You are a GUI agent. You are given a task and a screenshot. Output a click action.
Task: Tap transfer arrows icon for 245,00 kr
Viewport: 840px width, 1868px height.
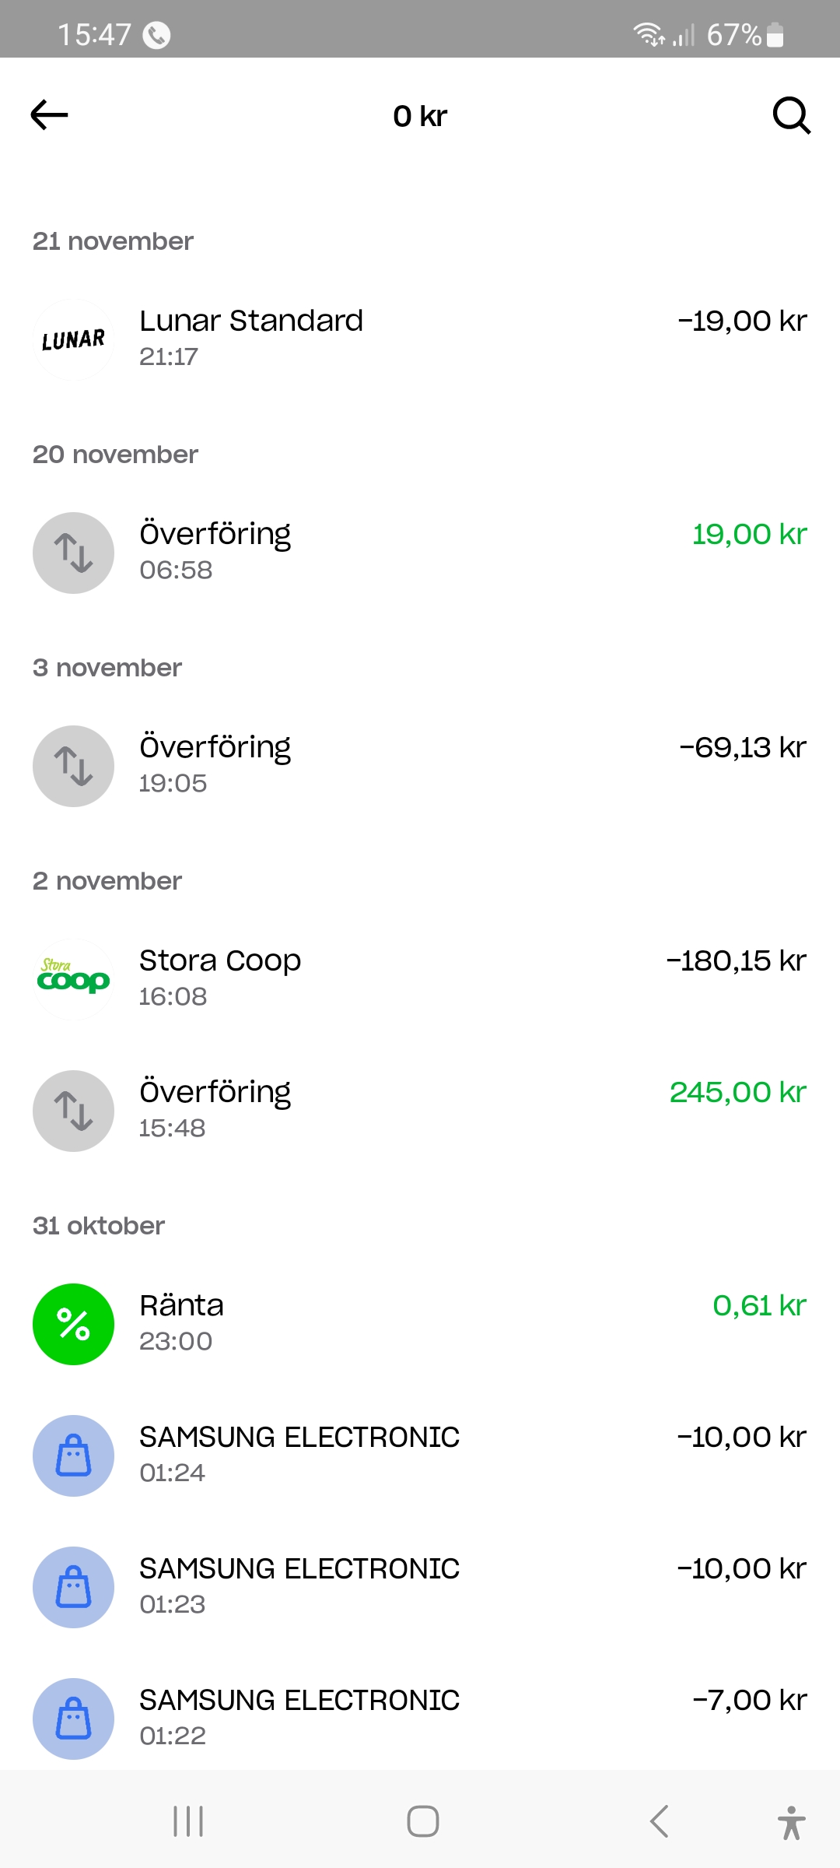[74, 1111]
